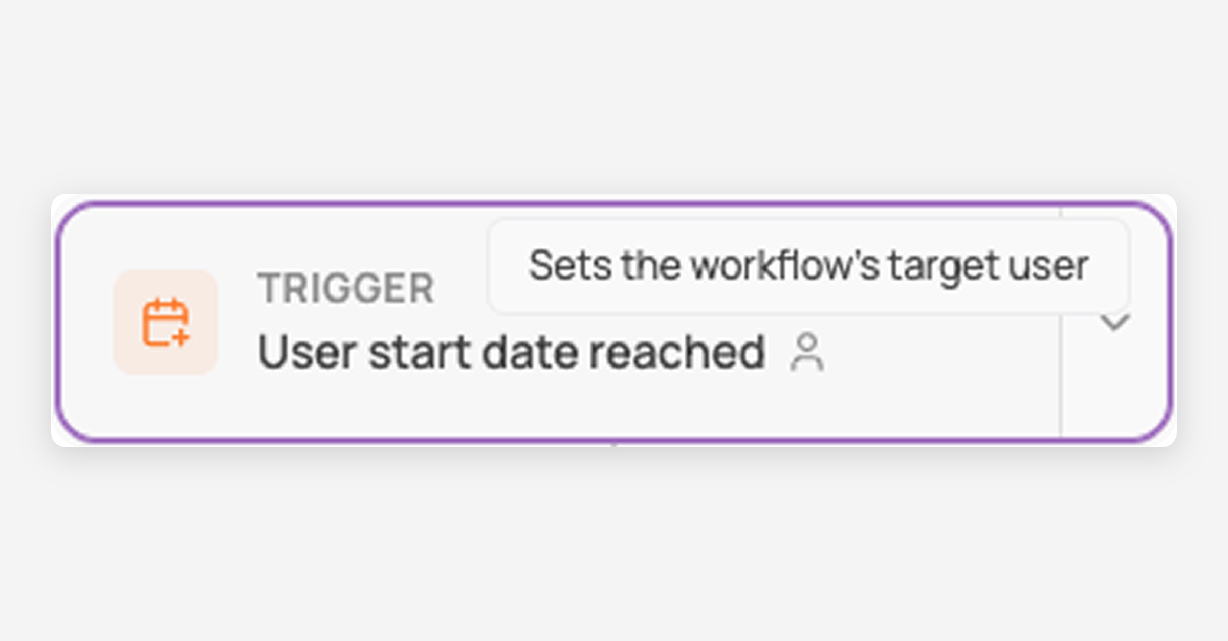1228x641 pixels.
Task: Click the words "target user" in tooltip
Action: click(989, 267)
